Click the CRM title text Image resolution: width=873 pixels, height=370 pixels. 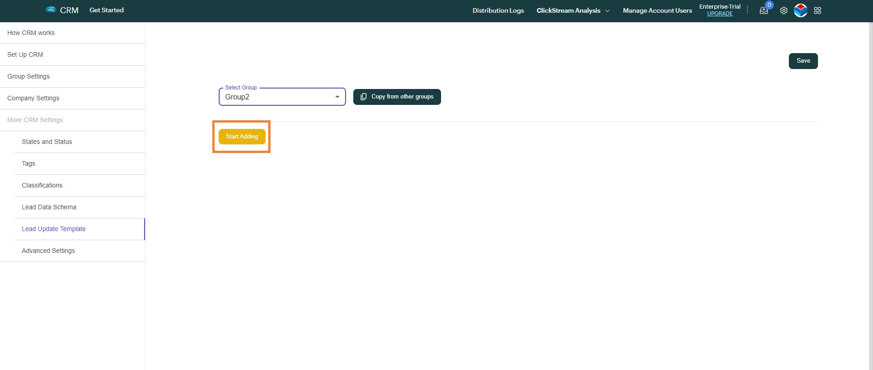pos(69,10)
